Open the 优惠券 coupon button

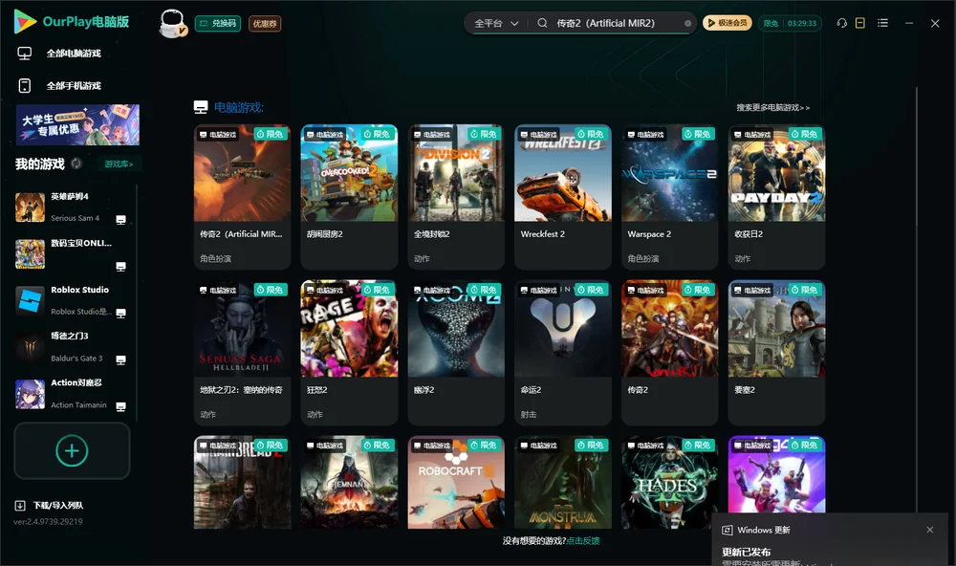click(x=265, y=24)
